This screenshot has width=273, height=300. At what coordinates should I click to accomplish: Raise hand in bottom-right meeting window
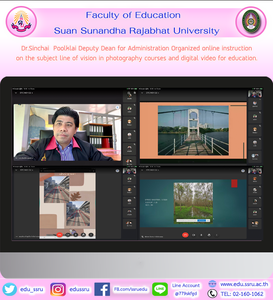point(209,235)
